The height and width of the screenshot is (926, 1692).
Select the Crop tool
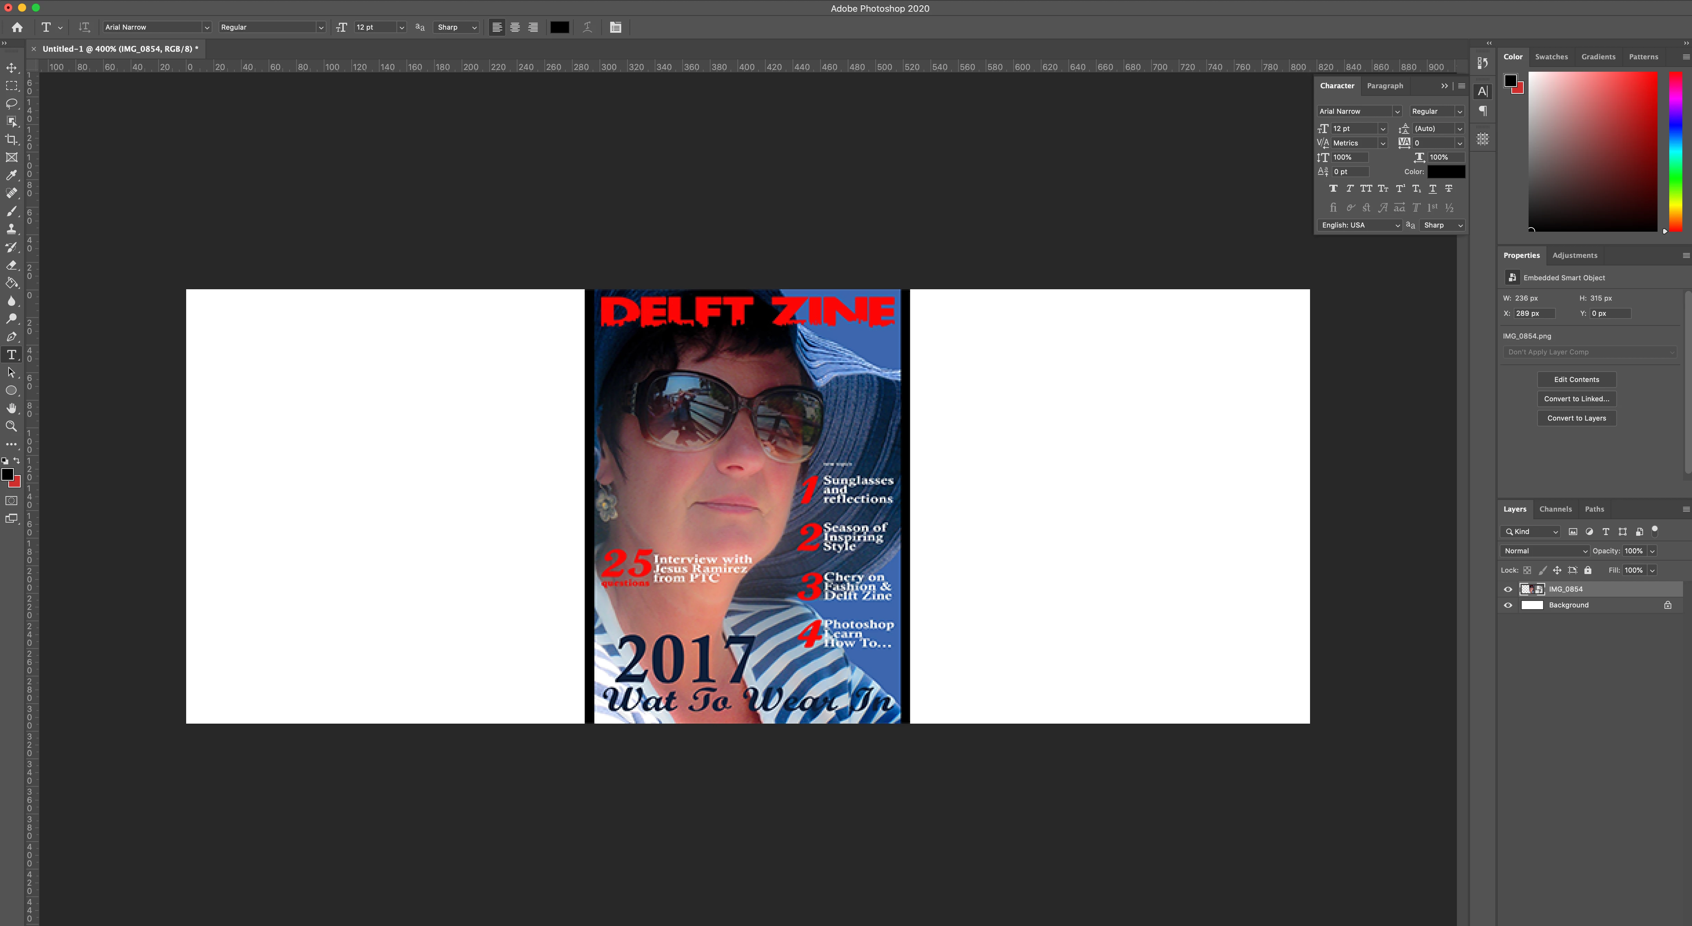tap(12, 139)
